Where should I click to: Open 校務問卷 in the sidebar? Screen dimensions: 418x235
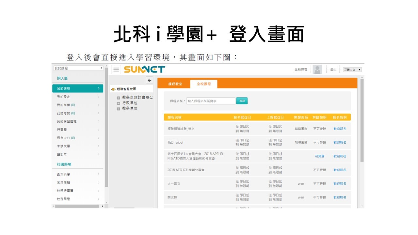coord(78,199)
